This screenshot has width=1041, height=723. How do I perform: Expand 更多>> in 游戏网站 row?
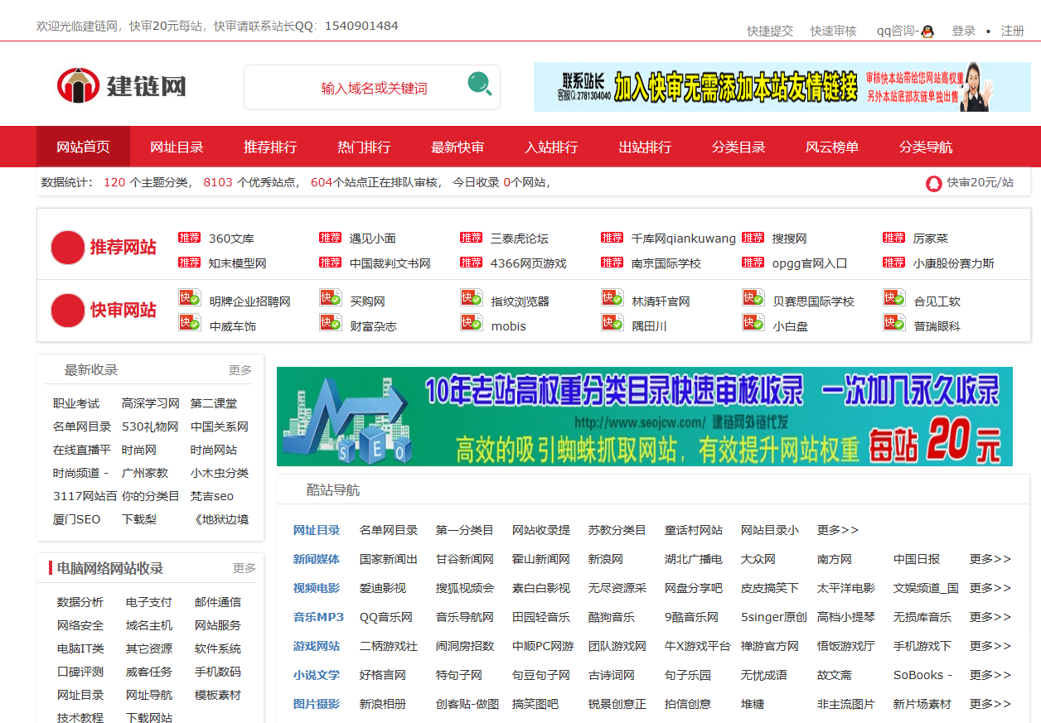click(x=990, y=646)
